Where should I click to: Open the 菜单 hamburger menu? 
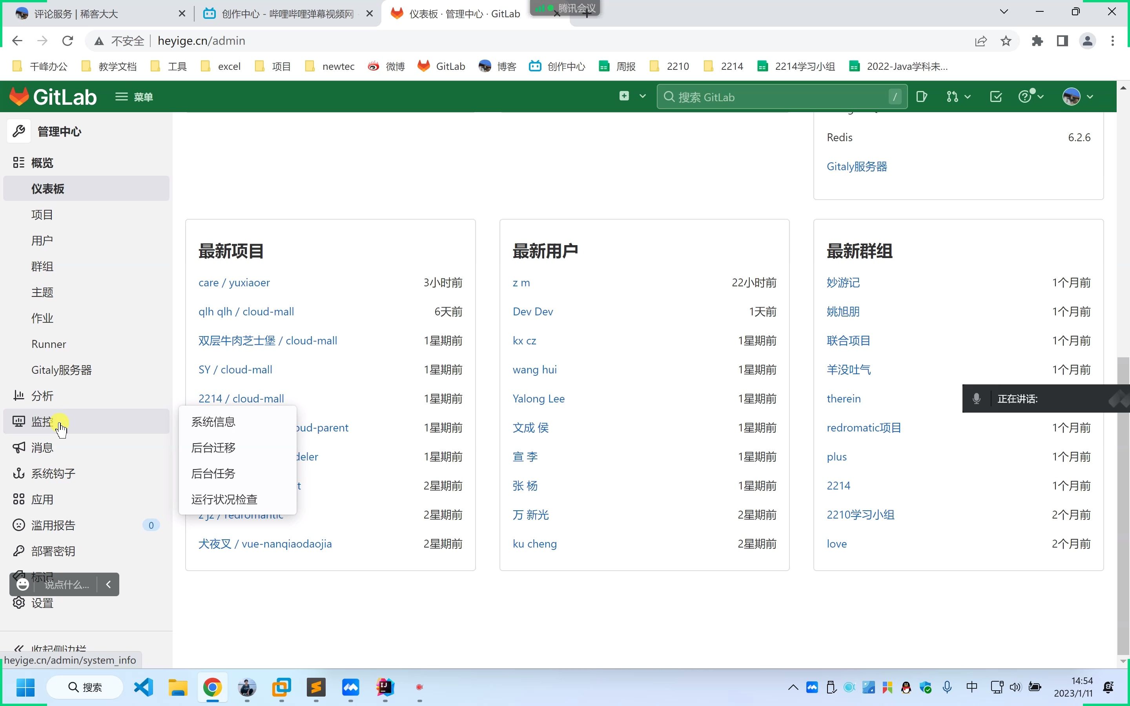coord(134,96)
